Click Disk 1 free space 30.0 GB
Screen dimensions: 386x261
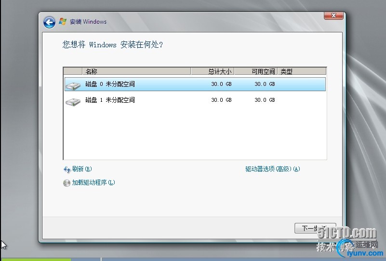pyautogui.click(x=265, y=100)
